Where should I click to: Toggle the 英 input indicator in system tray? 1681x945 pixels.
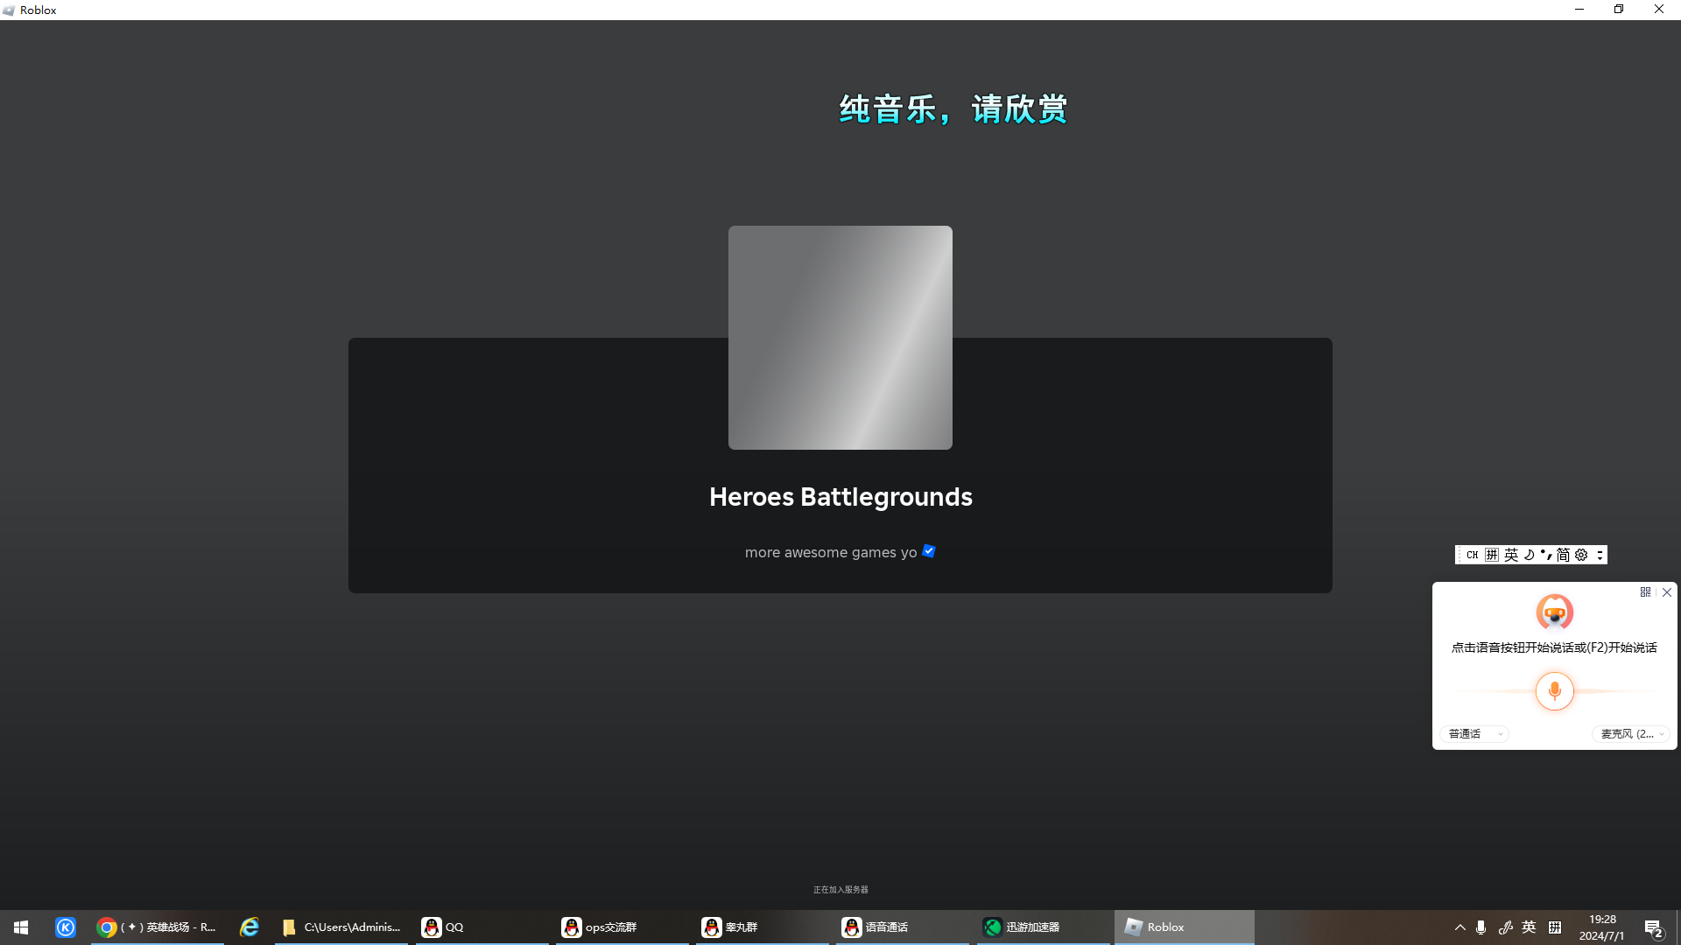click(1529, 927)
